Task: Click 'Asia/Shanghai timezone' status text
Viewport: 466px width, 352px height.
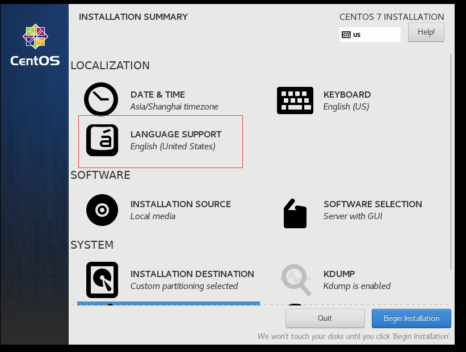Action: (x=174, y=106)
